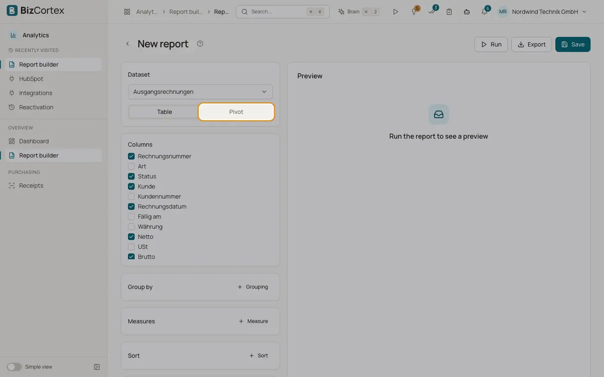Check the Fällig am column
The width and height of the screenshot is (604, 377).
pyautogui.click(x=131, y=217)
